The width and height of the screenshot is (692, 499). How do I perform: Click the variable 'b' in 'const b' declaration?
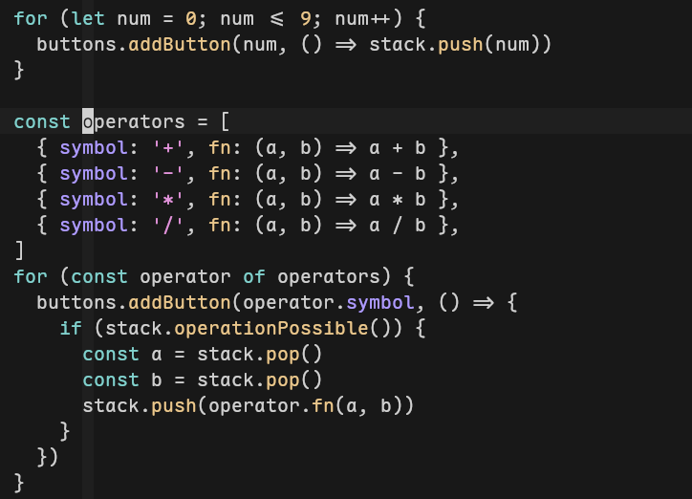[157, 380]
